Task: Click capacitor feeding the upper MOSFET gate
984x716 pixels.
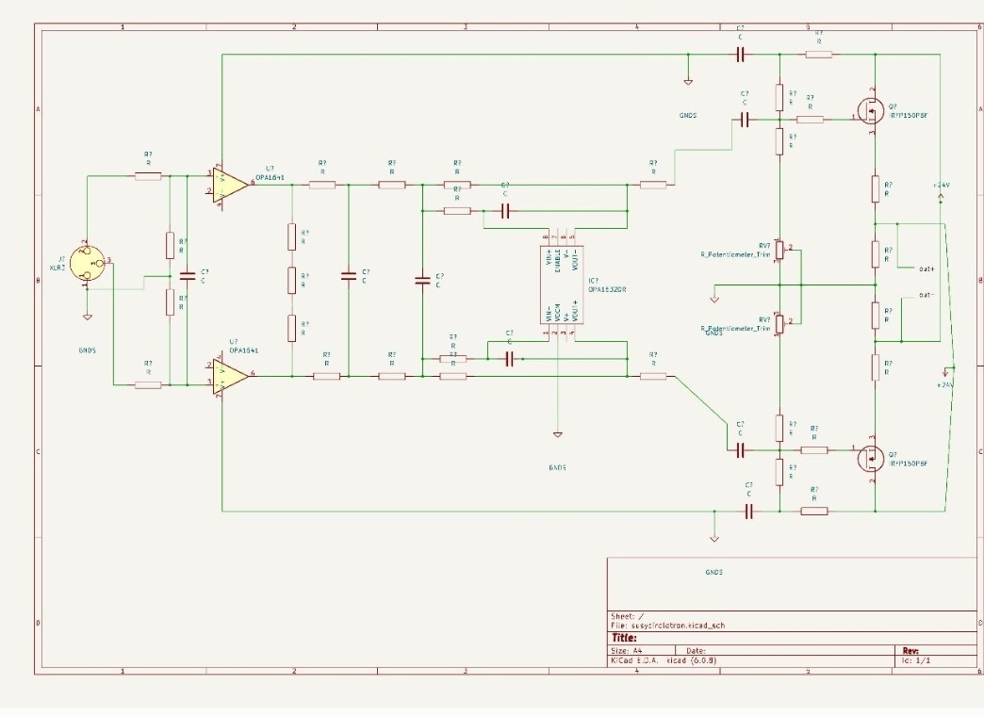Action: [x=745, y=120]
